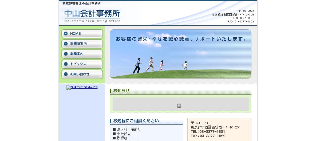Click the running family banner image
This screenshot has width=316, height=141.
pos(181,54)
